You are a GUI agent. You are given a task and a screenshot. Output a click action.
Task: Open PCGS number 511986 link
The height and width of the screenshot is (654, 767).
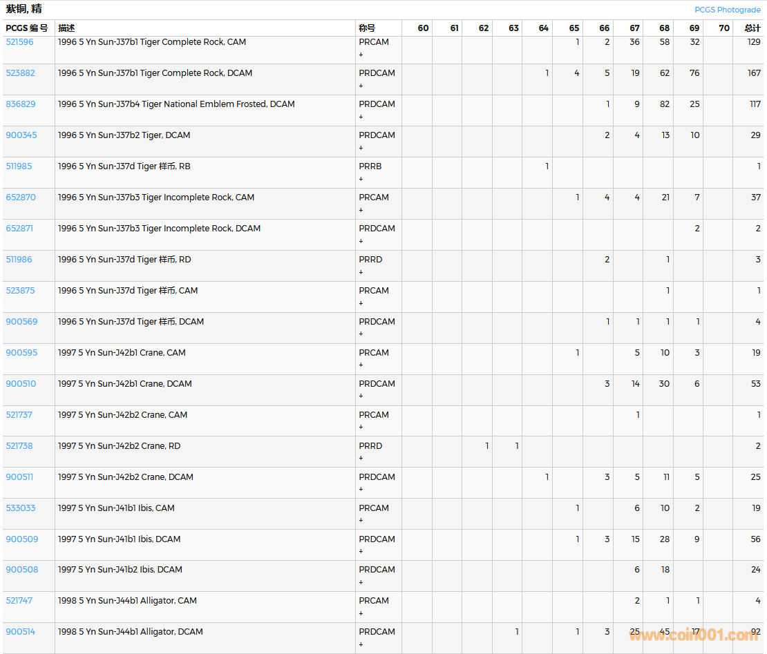tap(19, 260)
